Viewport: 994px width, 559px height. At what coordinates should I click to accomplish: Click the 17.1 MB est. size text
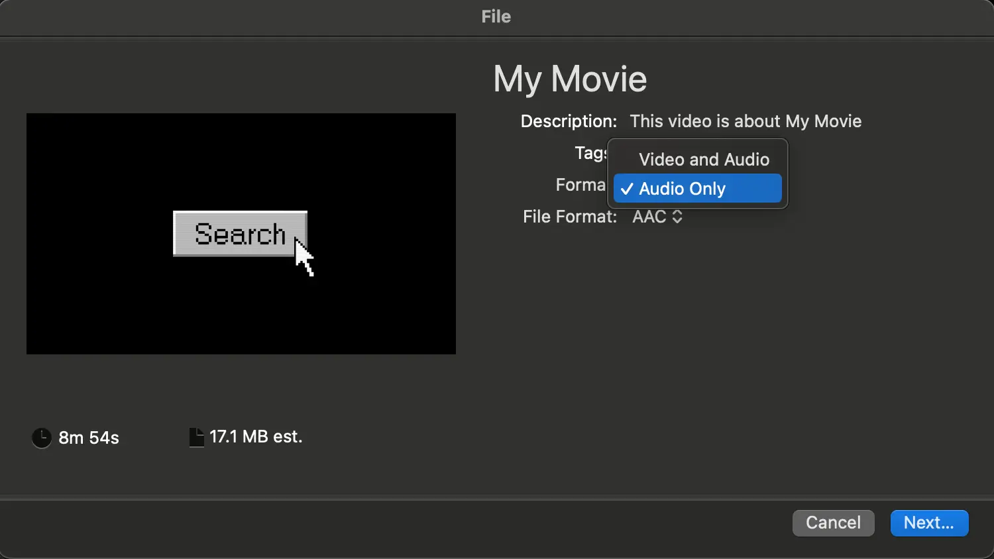[x=256, y=437]
